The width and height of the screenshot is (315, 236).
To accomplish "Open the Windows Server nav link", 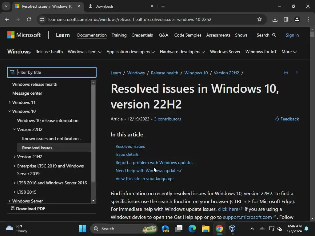I will (225, 52).
